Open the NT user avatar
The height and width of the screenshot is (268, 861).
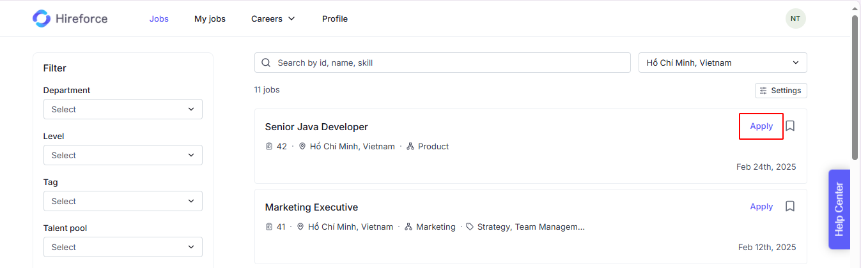pyautogui.click(x=796, y=19)
